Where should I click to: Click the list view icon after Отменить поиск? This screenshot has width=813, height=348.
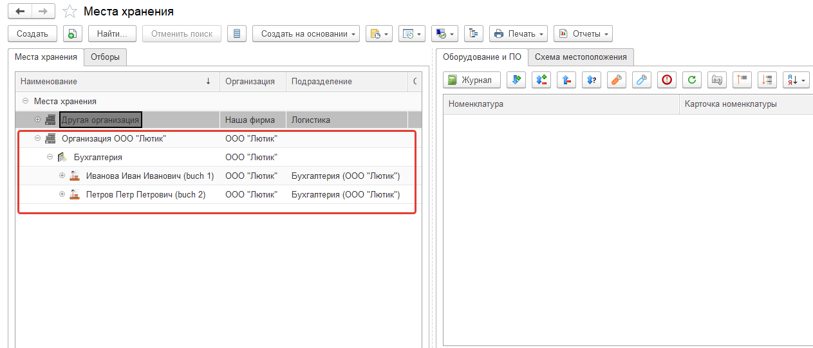click(x=237, y=33)
